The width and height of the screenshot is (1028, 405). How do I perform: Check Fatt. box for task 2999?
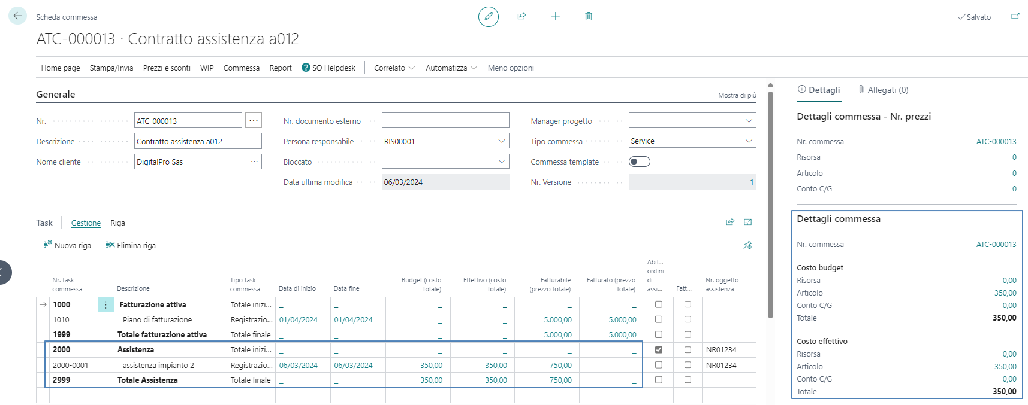(688, 380)
